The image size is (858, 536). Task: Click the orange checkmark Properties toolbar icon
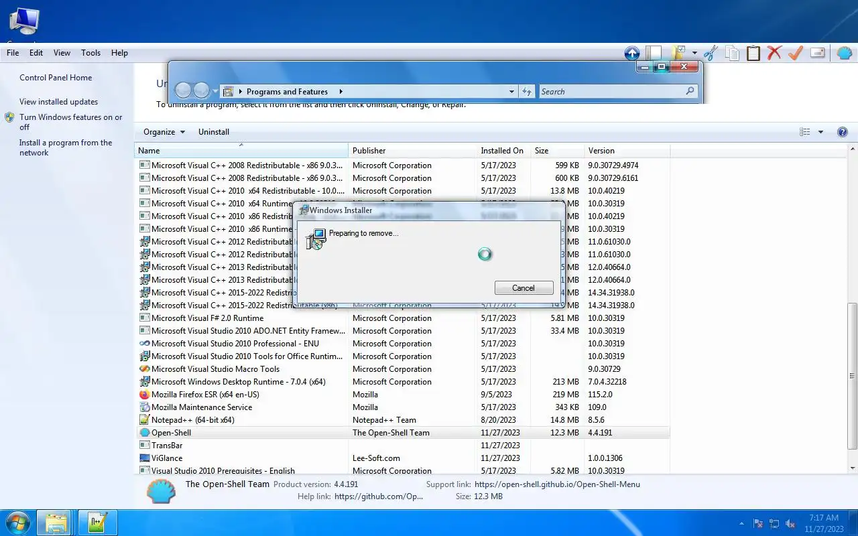click(x=796, y=53)
